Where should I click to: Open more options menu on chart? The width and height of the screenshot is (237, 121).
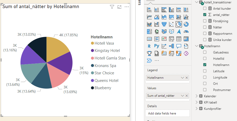(x=127, y=7)
